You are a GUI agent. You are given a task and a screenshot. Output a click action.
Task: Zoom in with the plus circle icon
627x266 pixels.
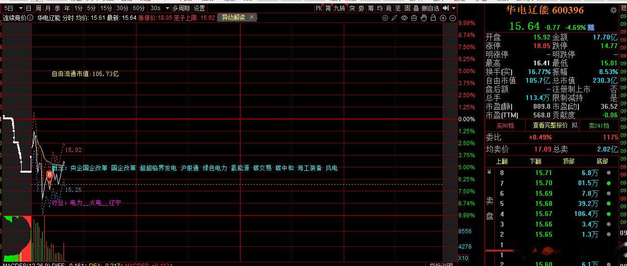click(443, 18)
